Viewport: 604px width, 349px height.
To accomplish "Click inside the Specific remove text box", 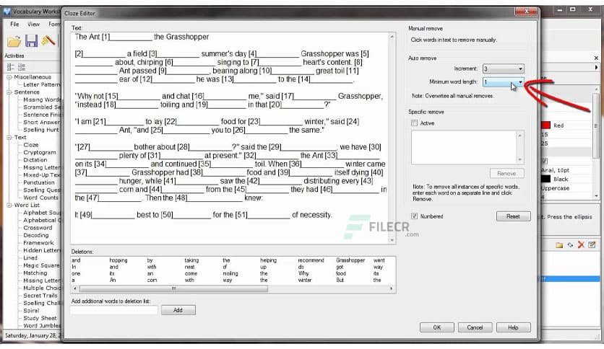I will [x=464, y=148].
